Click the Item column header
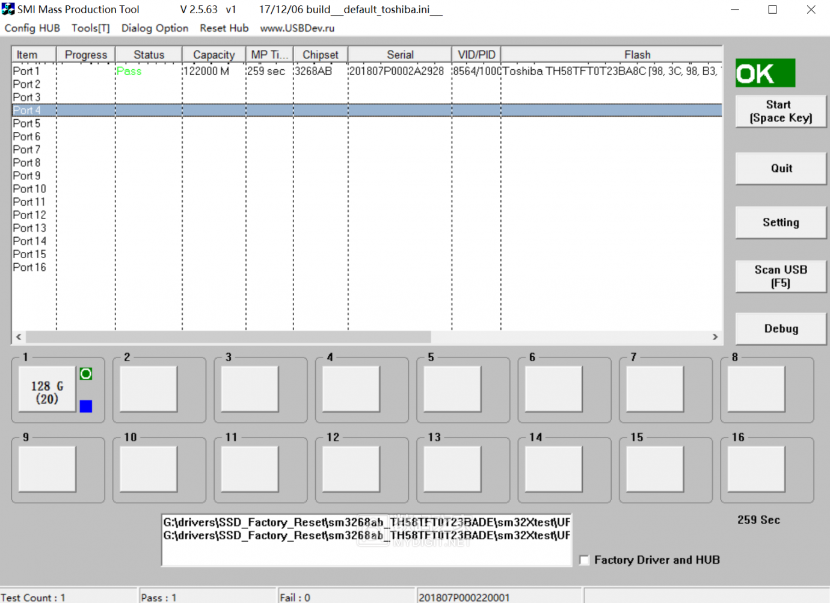 [x=34, y=54]
